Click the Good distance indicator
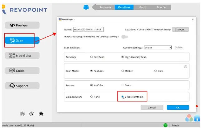Screen dimensions: 201x128 click(x=143, y=7)
